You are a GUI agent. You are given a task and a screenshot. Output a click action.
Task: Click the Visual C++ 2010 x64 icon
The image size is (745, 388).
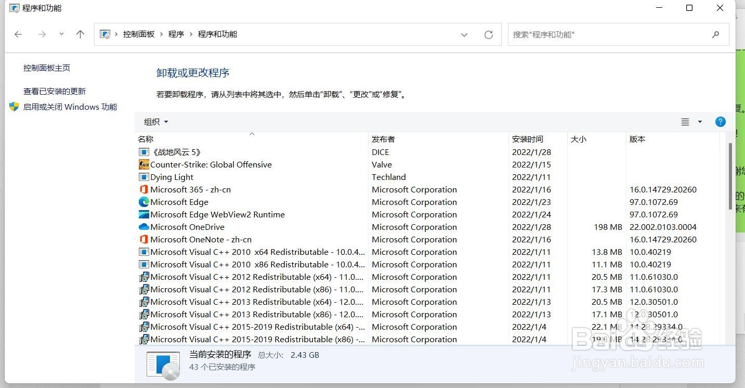[144, 252]
